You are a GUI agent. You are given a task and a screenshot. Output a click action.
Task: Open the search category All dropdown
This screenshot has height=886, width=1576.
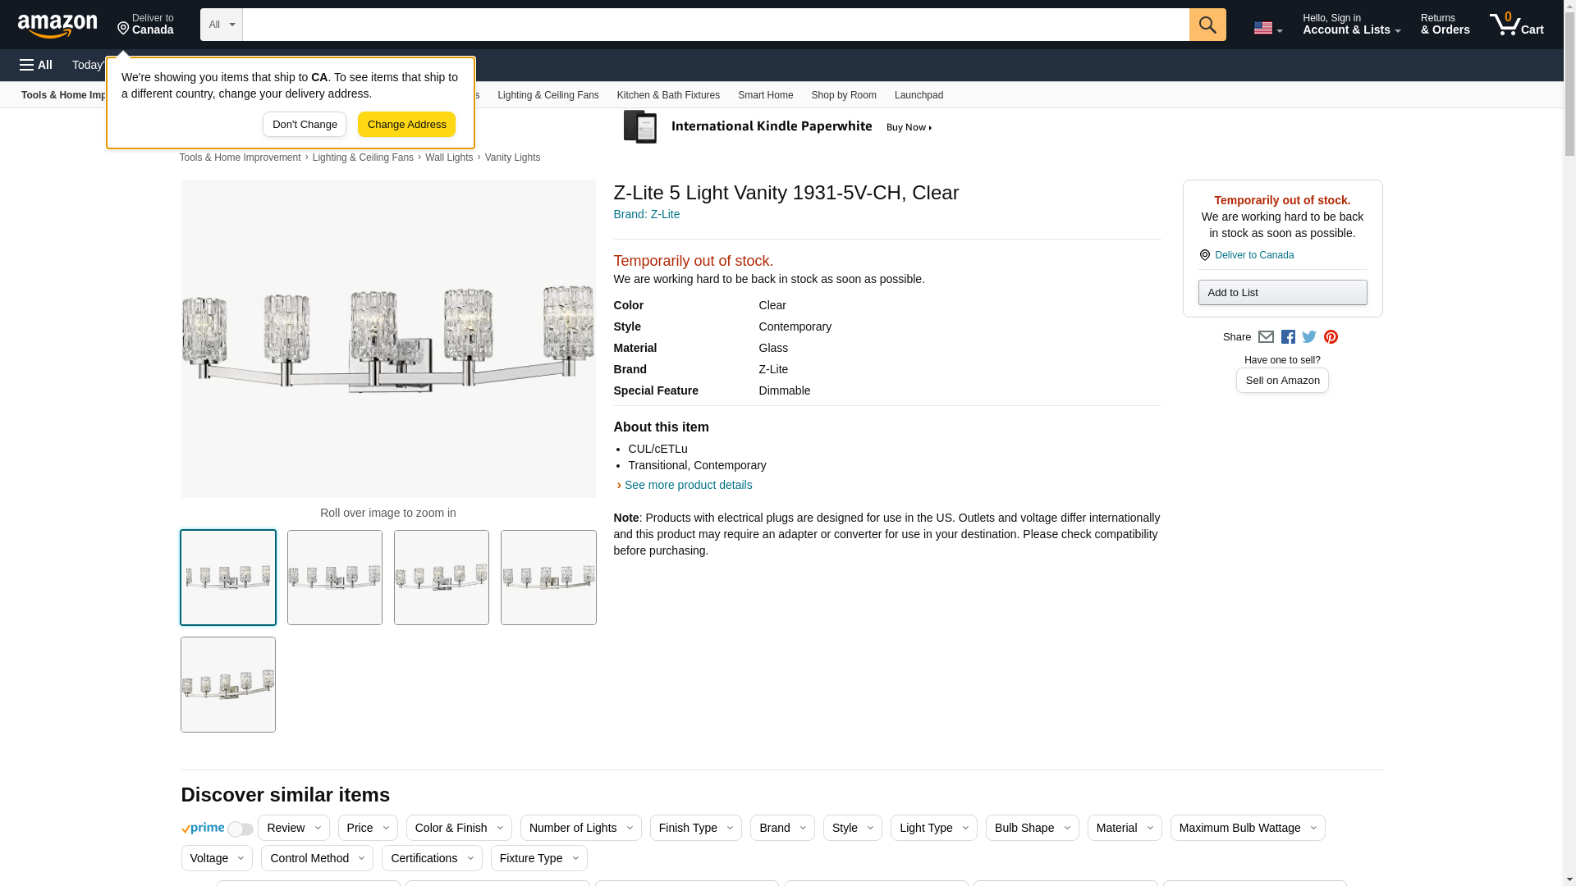point(221,25)
